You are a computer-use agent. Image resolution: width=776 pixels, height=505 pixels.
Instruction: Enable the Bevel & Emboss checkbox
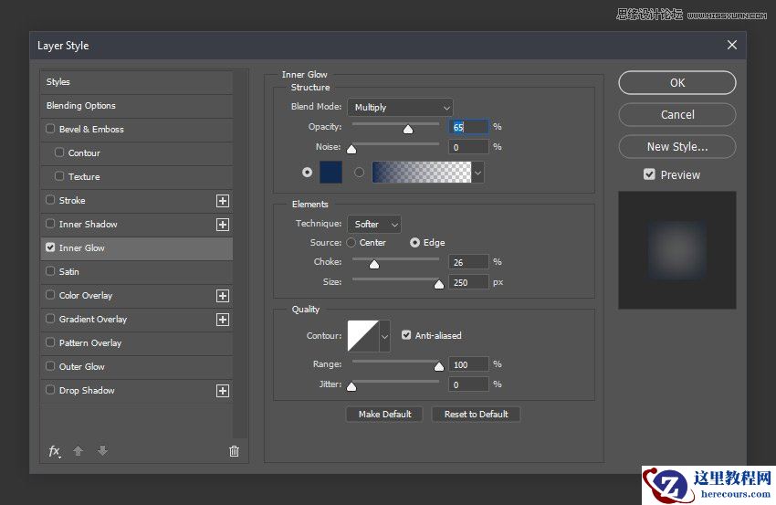tap(50, 130)
